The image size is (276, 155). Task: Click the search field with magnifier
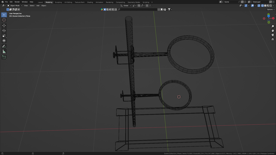click(x=138, y=10)
